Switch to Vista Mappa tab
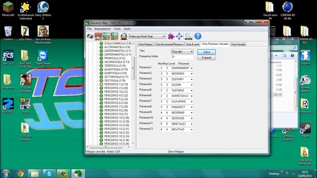This screenshot has height=178, width=317. [x=145, y=44]
